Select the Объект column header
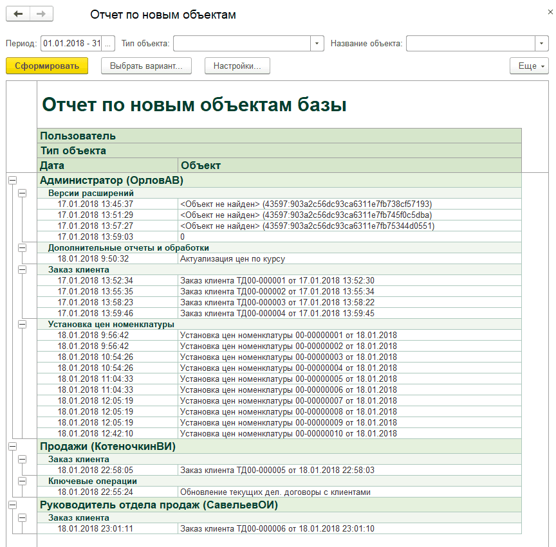This screenshot has width=556, height=547. tap(349, 165)
